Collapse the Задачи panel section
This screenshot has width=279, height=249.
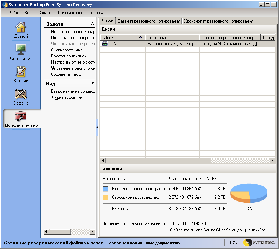click(93, 24)
